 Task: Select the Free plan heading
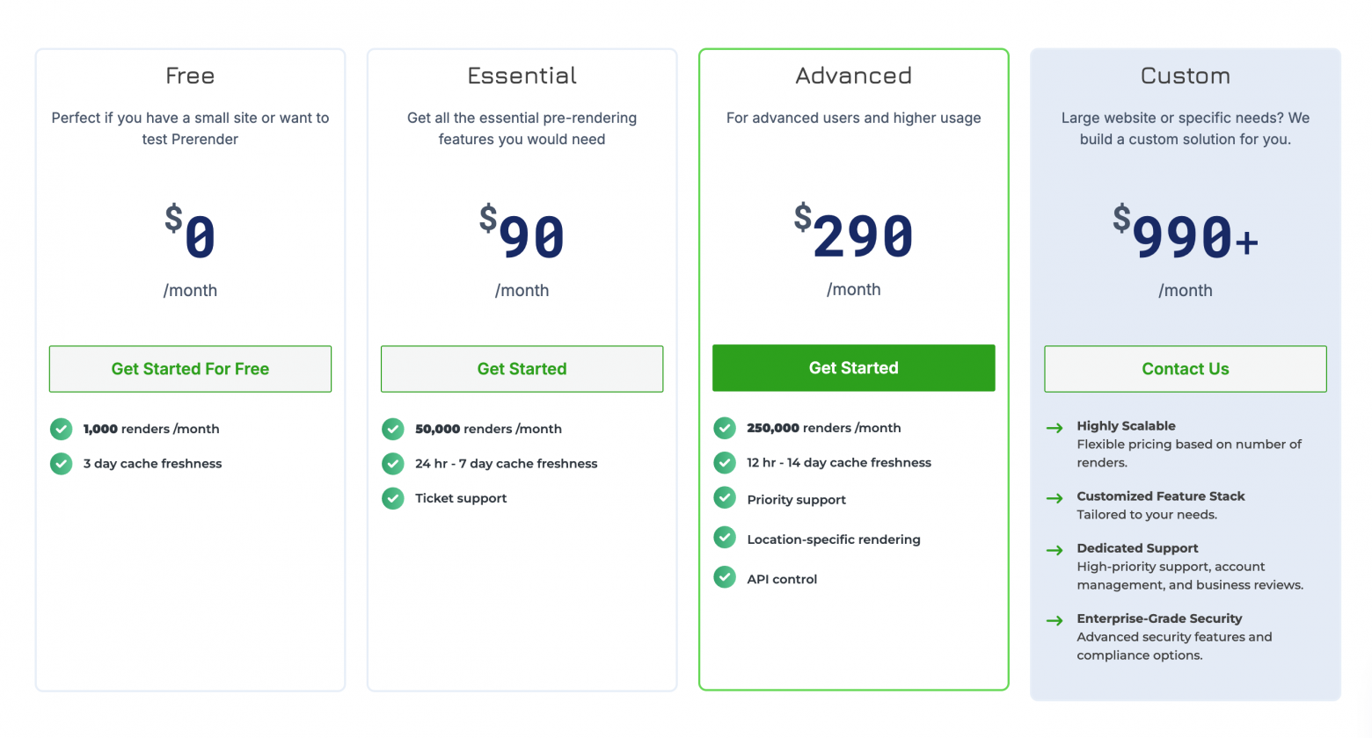pos(190,76)
